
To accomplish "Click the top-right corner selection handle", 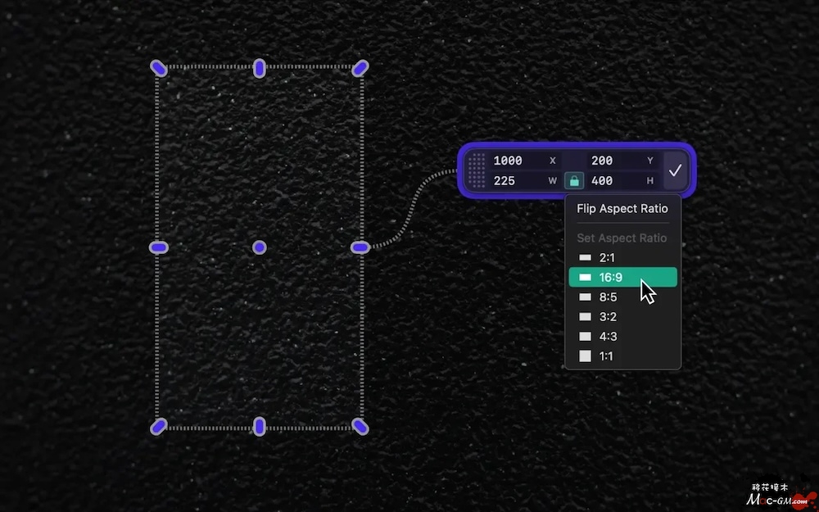I will tap(360, 68).
